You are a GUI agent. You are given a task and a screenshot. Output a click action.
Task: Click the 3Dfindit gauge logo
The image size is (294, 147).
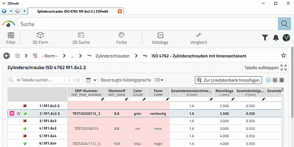(x=9, y=24)
